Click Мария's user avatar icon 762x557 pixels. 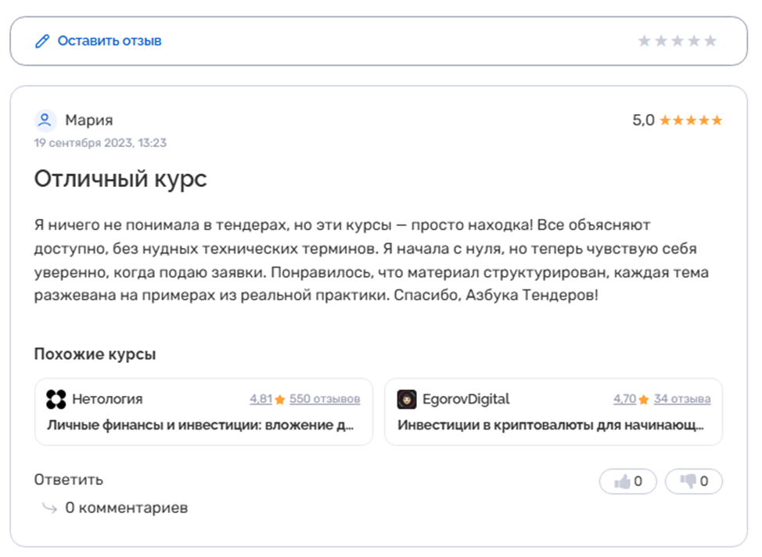pos(45,120)
